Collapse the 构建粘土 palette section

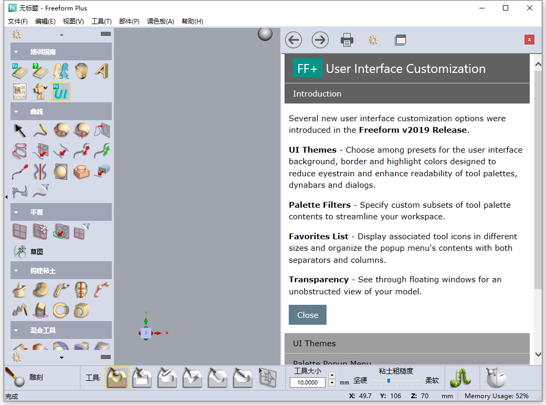[16, 271]
